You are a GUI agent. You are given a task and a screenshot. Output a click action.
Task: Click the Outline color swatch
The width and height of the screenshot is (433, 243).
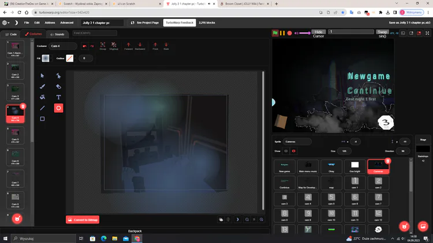(x=70, y=58)
